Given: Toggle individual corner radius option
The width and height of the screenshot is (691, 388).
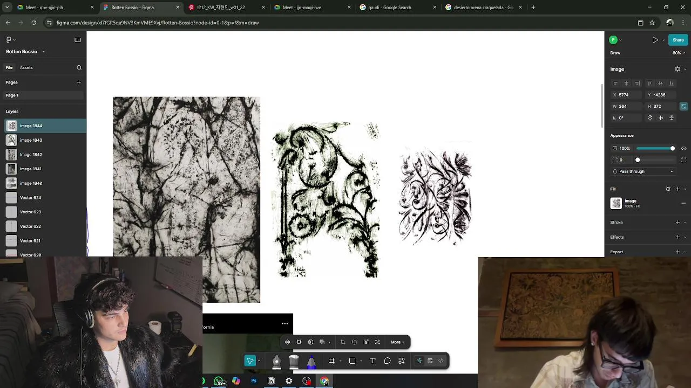Looking at the screenshot, I should coord(683,160).
